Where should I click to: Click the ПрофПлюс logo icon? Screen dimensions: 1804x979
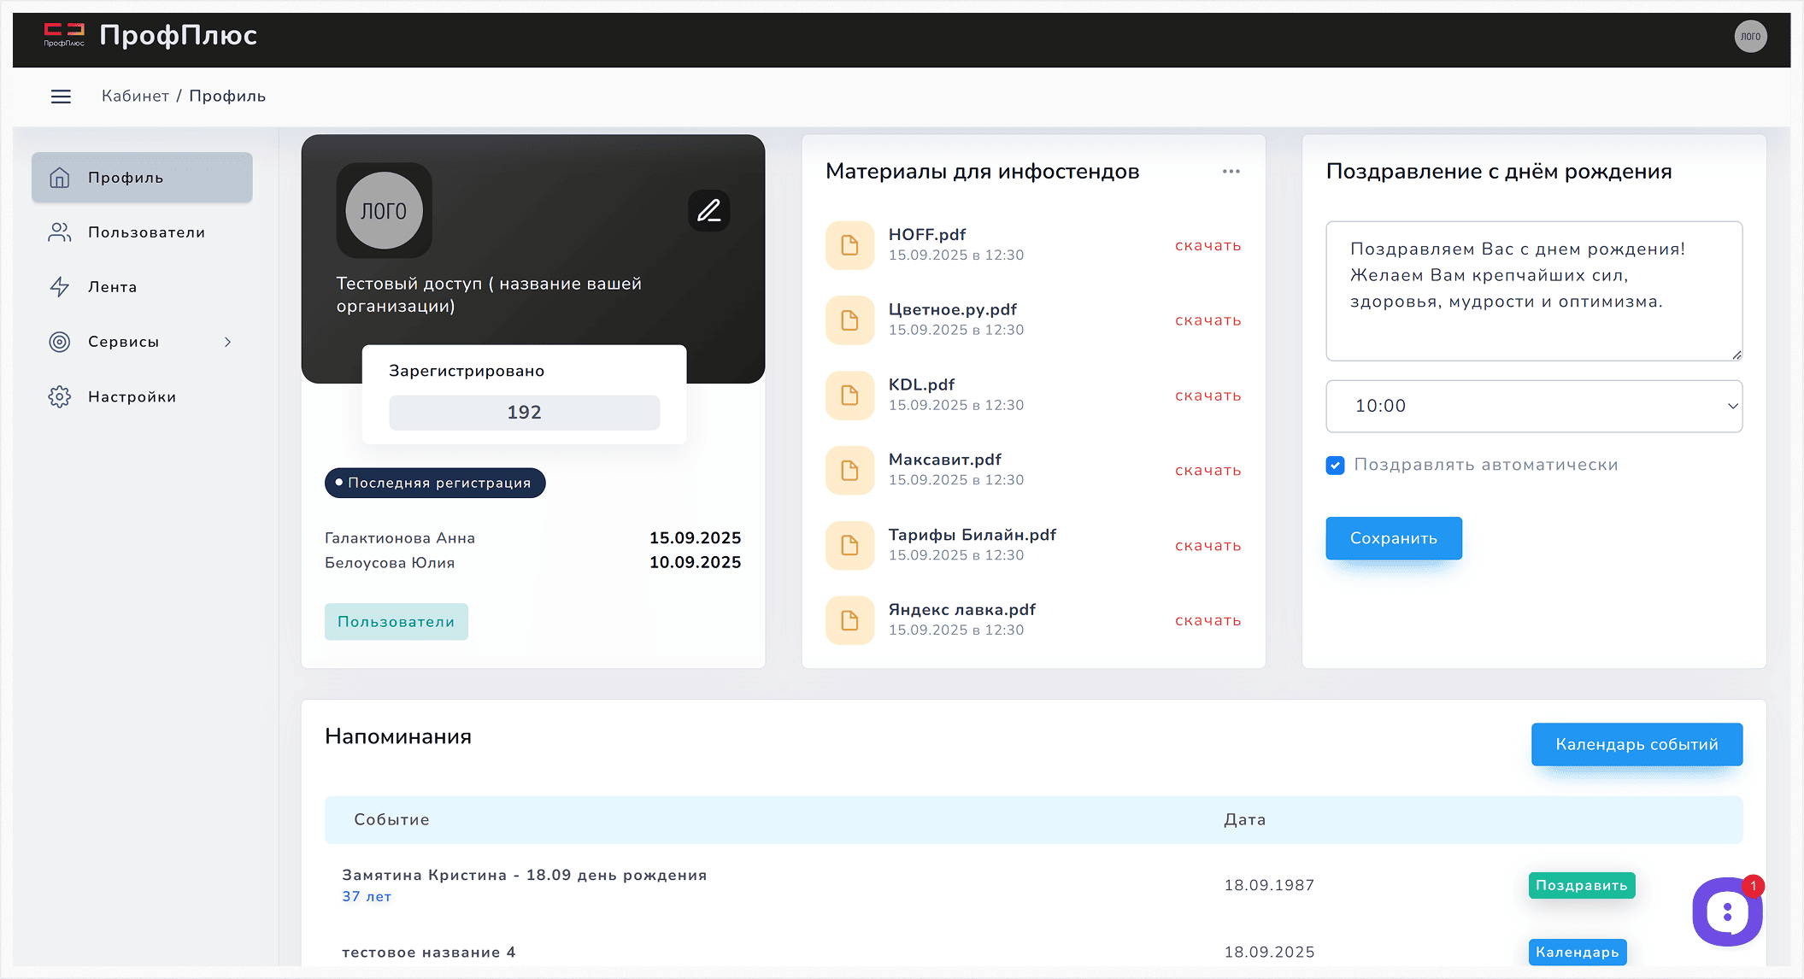click(64, 34)
